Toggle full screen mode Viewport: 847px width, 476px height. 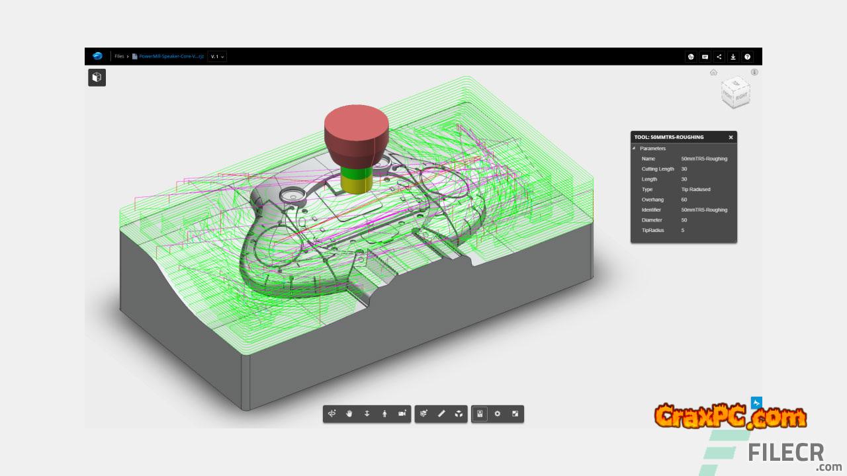click(515, 414)
